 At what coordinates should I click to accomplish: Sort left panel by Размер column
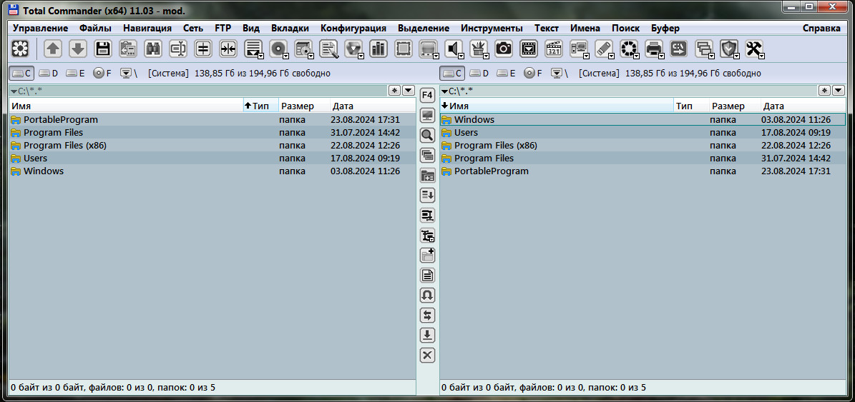[304, 106]
